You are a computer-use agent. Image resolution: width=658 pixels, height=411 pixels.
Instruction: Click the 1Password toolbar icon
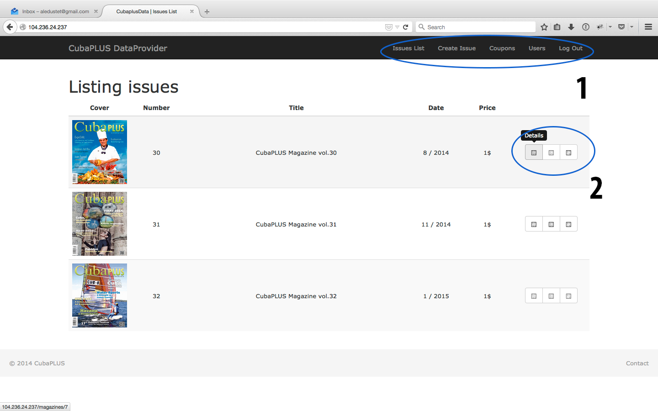click(x=585, y=27)
